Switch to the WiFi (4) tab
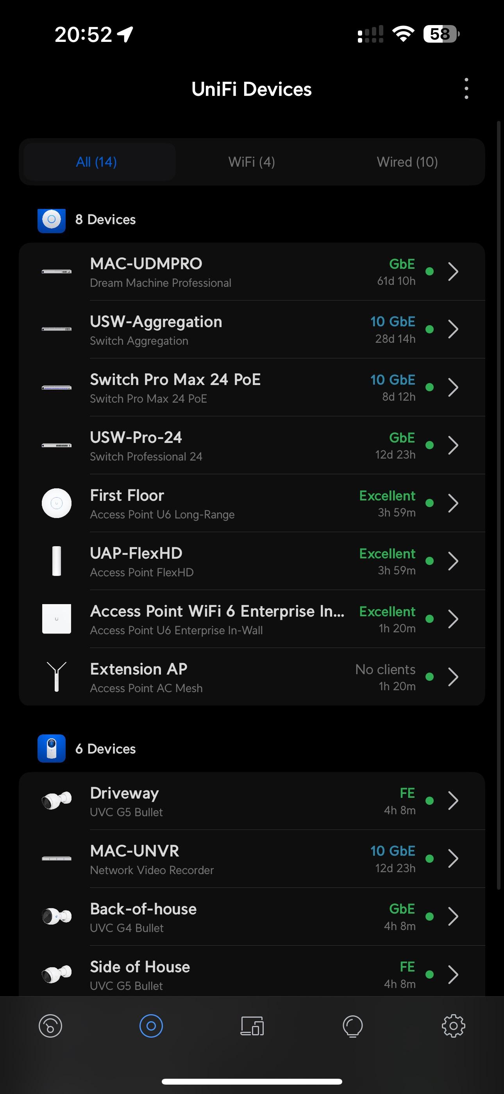Viewport: 504px width, 1094px height. pyautogui.click(x=252, y=162)
